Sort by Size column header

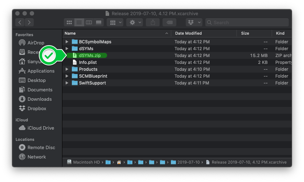[245, 33]
